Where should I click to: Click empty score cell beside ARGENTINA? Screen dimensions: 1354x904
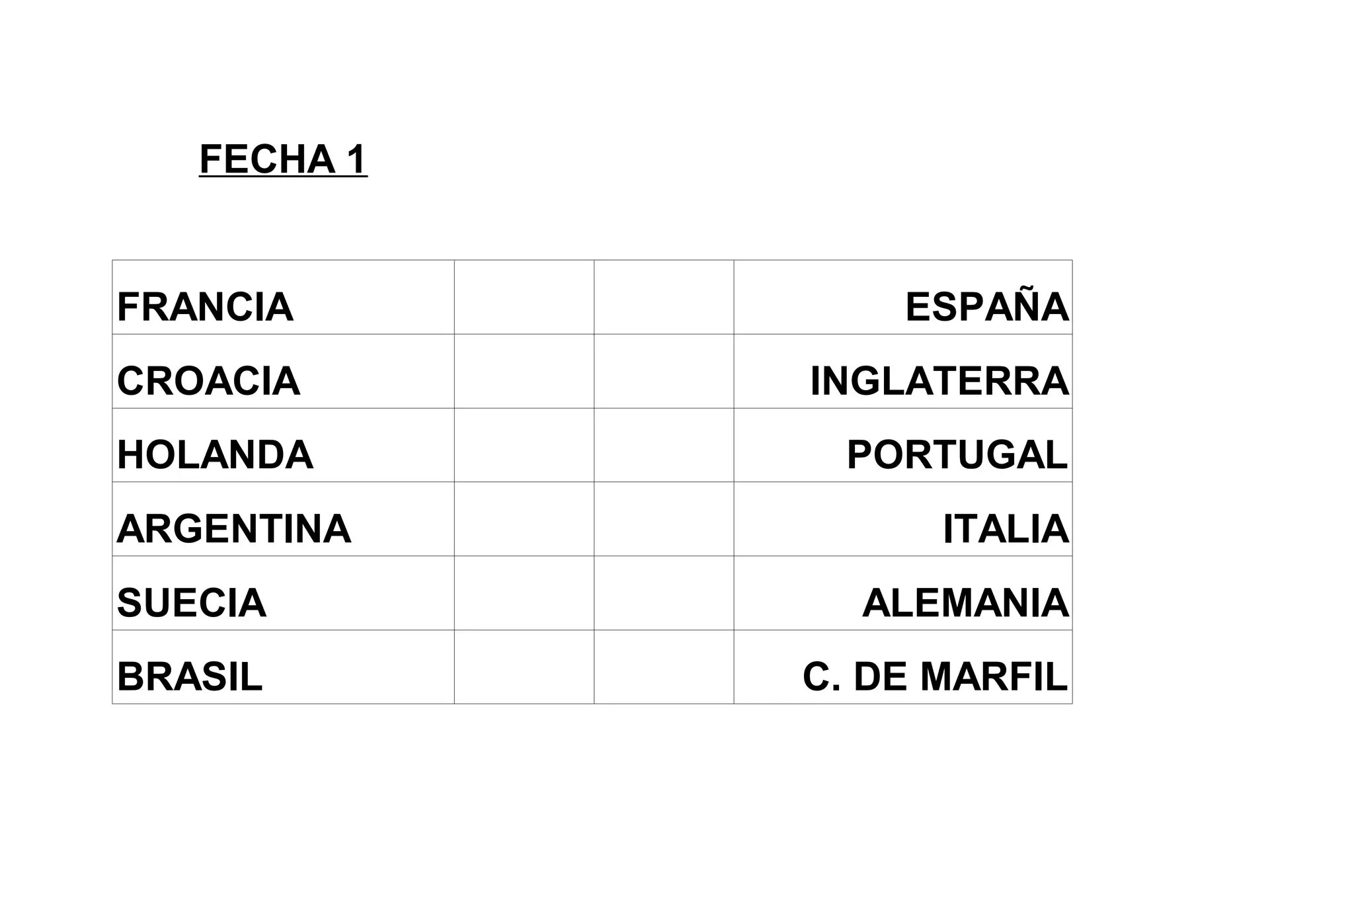click(x=524, y=520)
